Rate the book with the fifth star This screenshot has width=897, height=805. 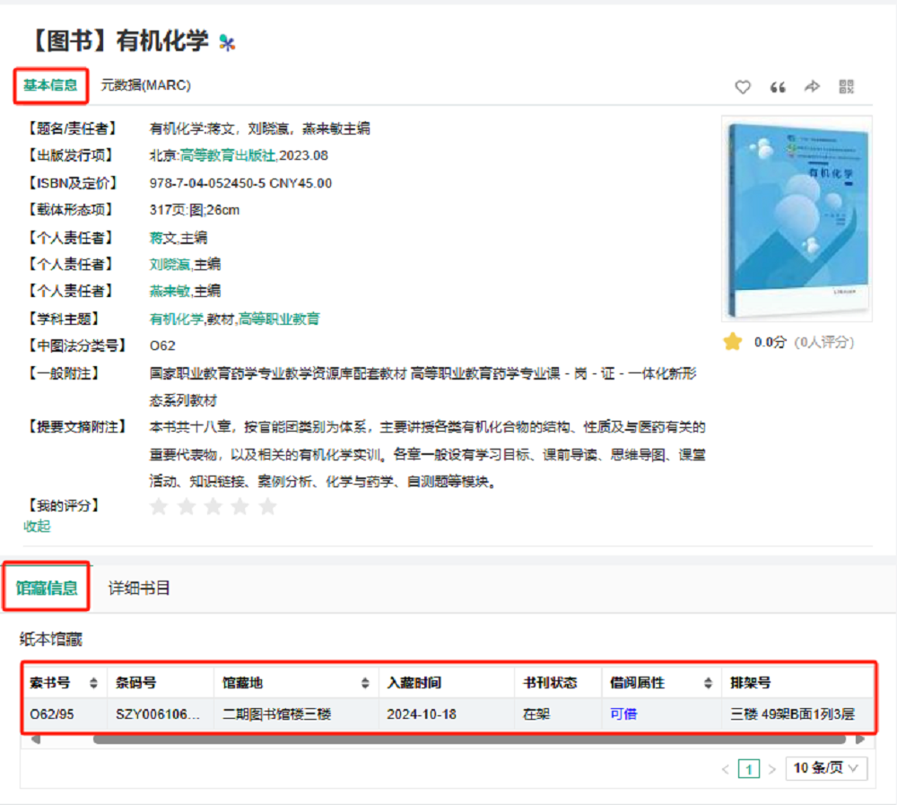coord(267,507)
